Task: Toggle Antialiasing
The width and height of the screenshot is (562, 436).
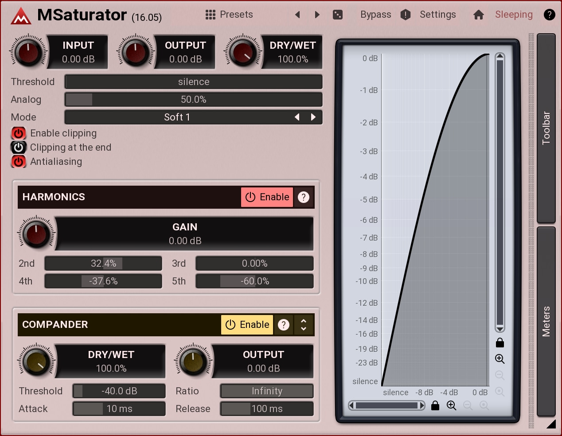Action: pyautogui.click(x=19, y=162)
